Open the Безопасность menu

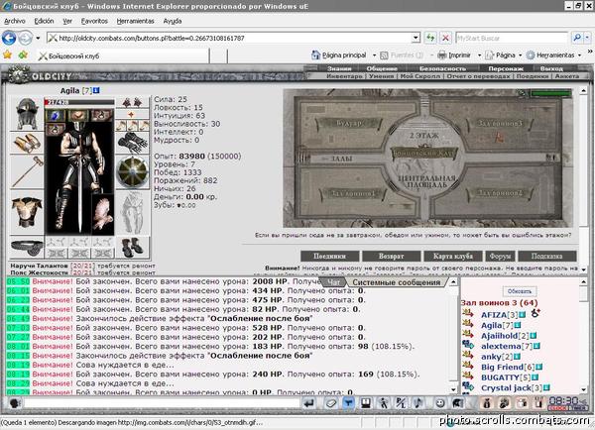click(442, 68)
